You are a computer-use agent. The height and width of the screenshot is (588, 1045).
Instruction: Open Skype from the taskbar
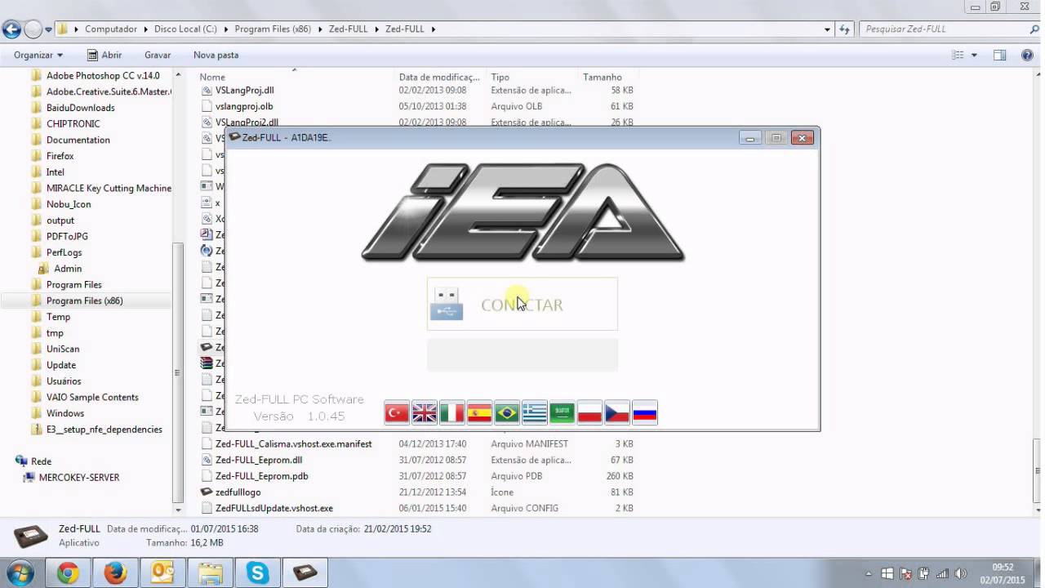257,573
